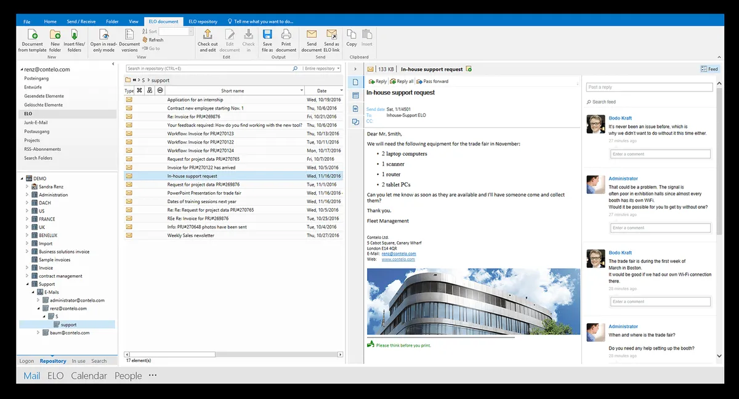Select the Posteingang mail folder
Image resolution: width=739 pixels, height=399 pixels.
(37, 79)
